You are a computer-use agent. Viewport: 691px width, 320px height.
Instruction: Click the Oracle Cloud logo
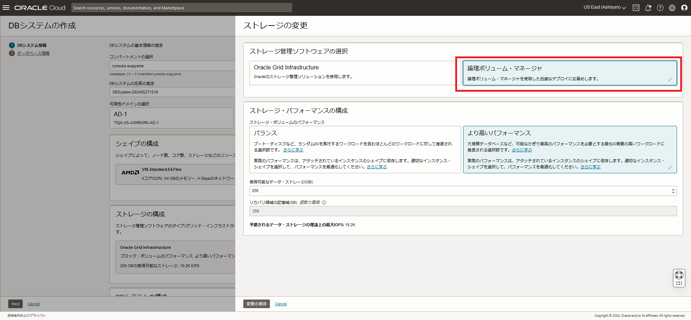coord(40,8)
